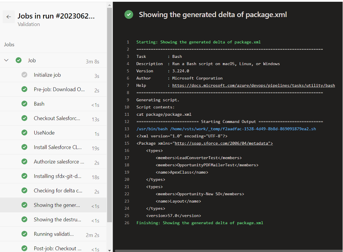Screen dimensions: 343x252
Task: Click the status icon beside Checkout Salesforc...
Action: pos(24,118)
